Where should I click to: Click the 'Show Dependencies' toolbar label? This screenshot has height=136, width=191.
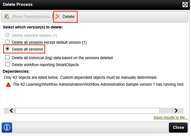[31, 17]
